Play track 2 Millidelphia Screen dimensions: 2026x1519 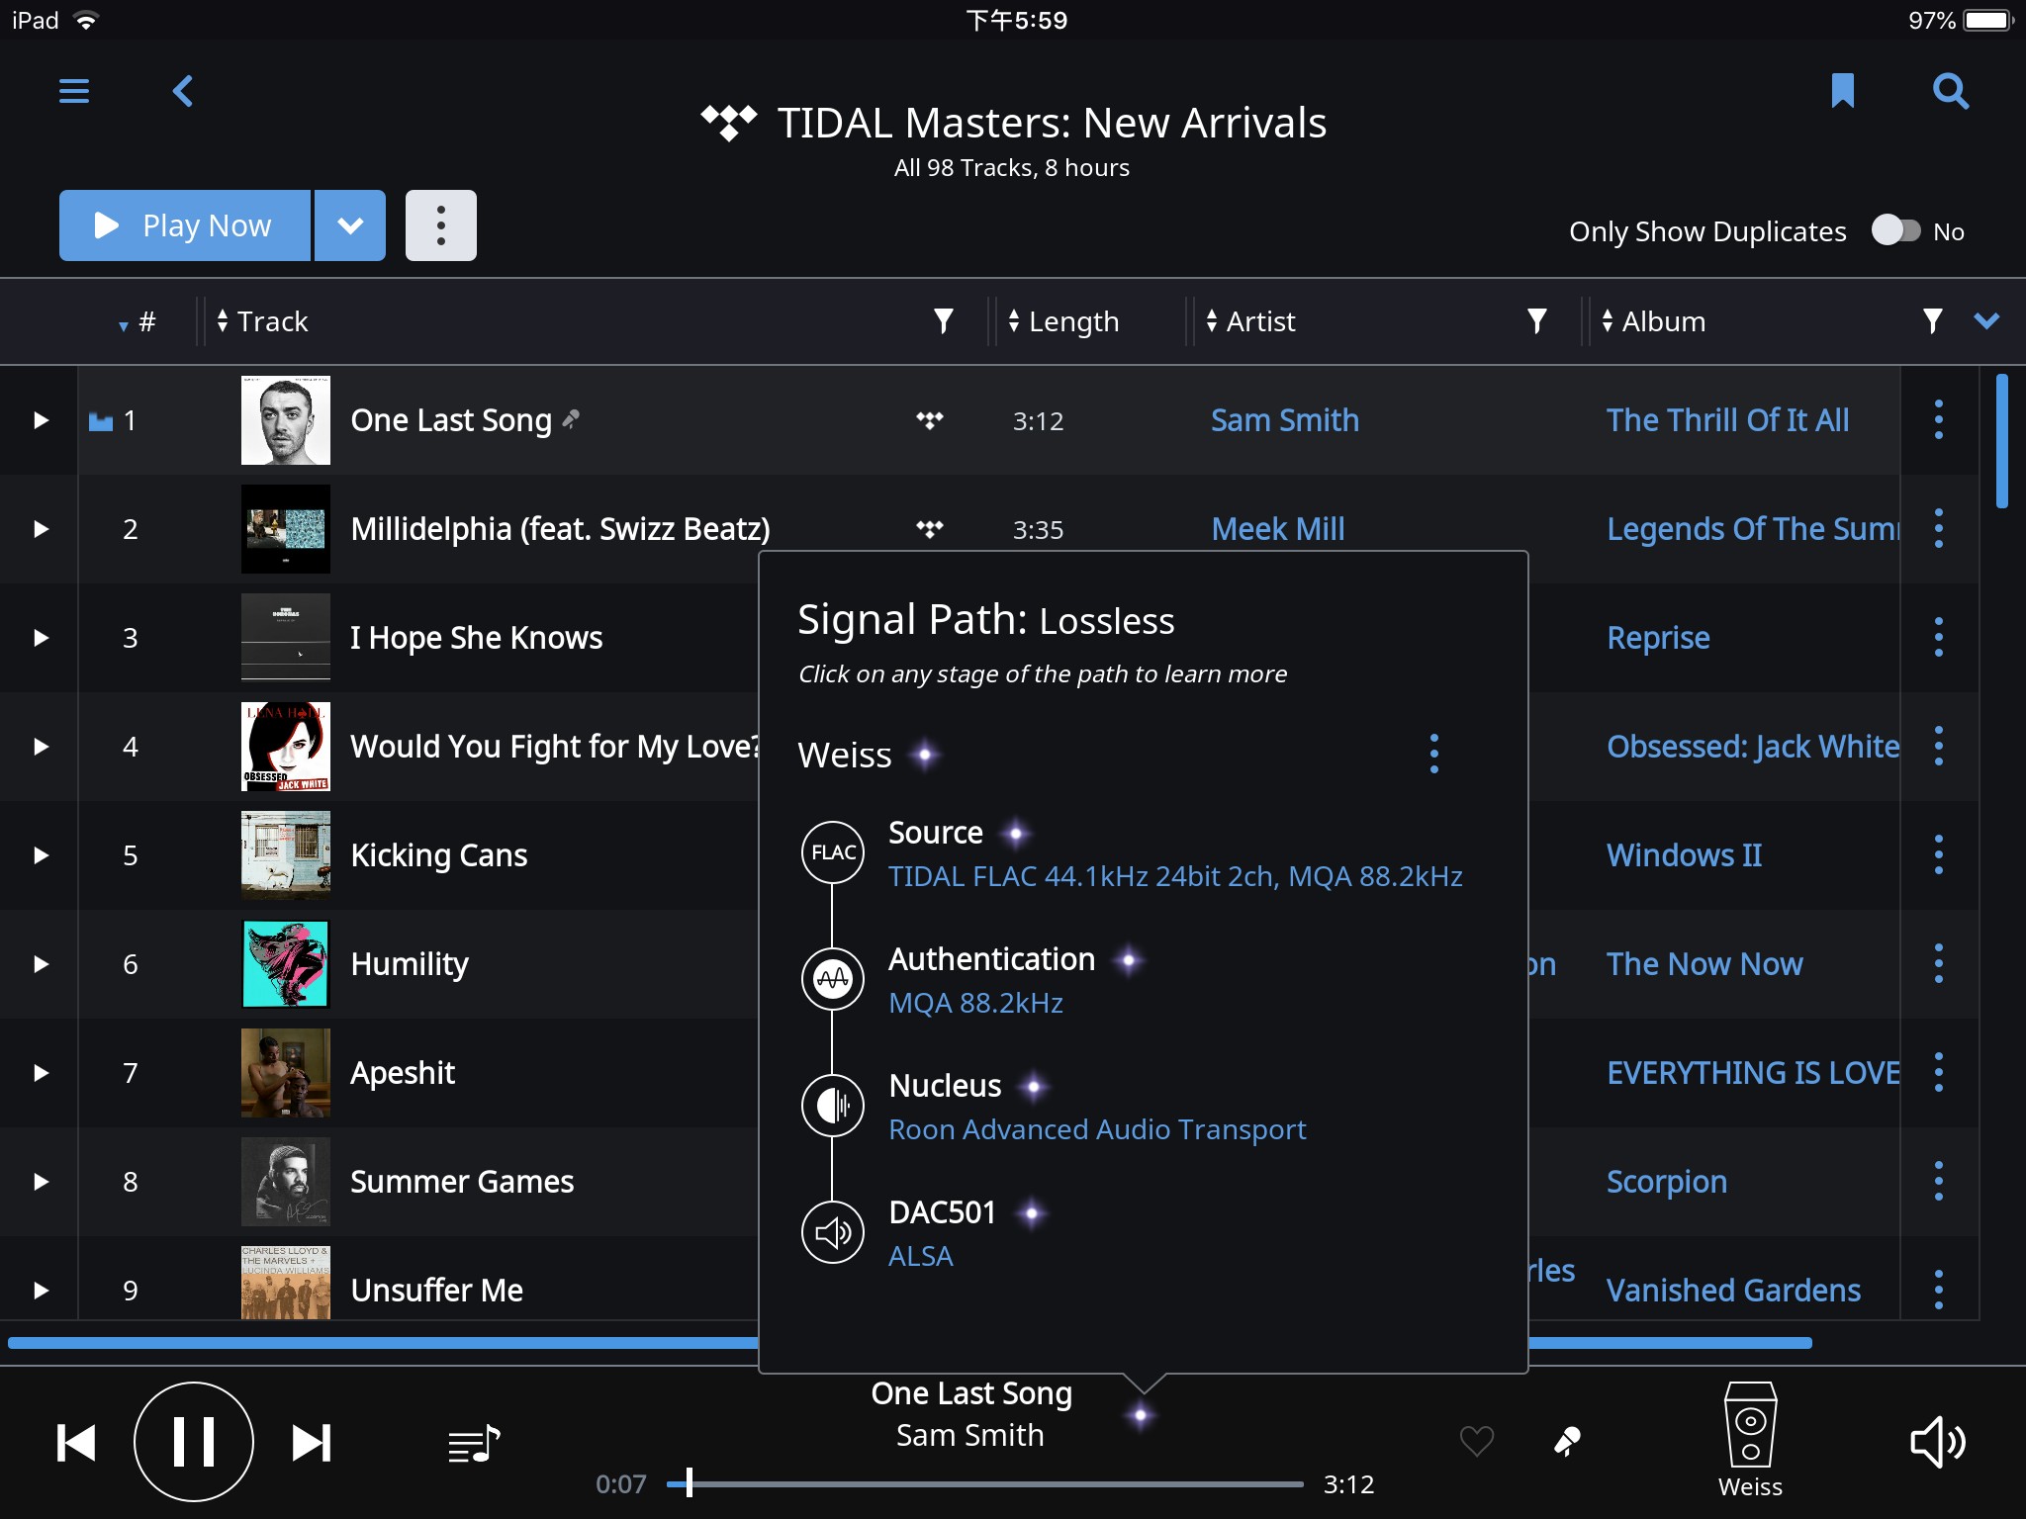(41, 529)
